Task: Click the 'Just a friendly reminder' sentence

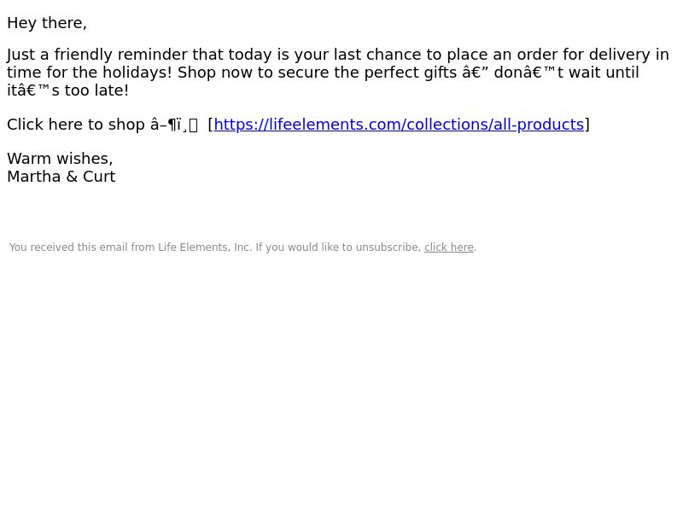Action: [337, 73]
